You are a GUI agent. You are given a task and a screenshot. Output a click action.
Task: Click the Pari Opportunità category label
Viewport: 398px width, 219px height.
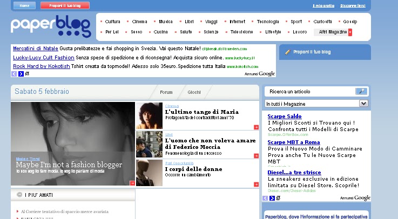pyautogui.click(x=179, y=163)
